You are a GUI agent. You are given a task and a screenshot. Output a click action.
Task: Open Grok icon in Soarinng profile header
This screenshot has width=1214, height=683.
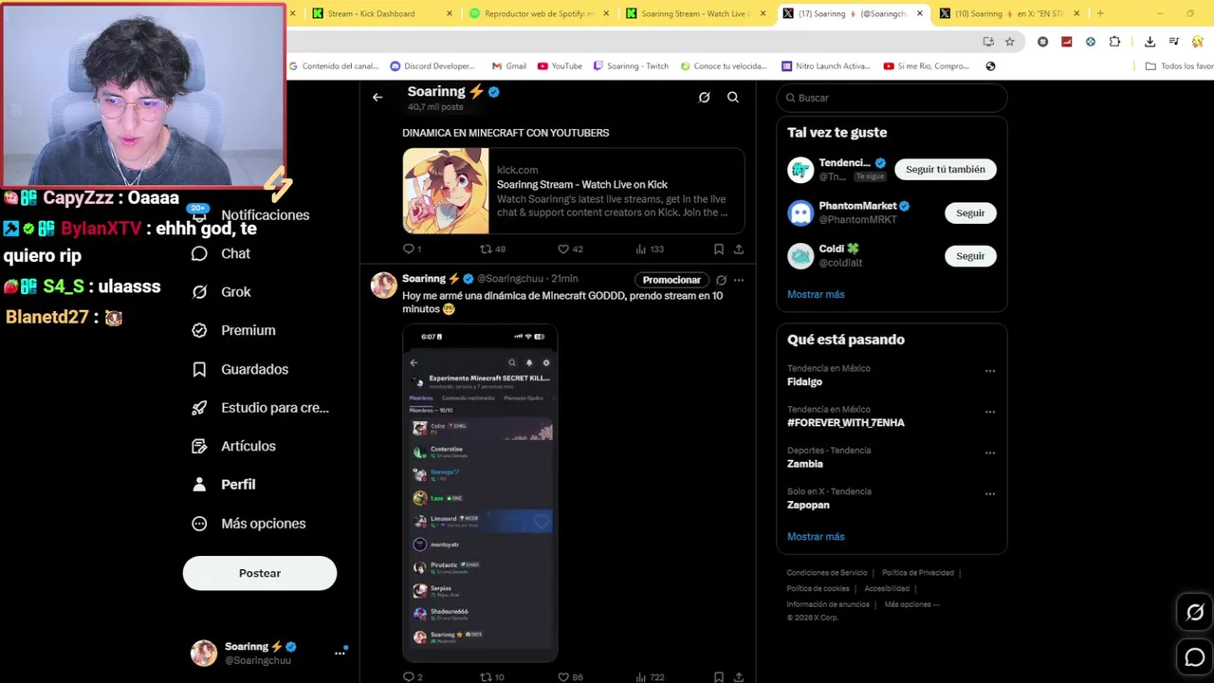pos(704,97)
